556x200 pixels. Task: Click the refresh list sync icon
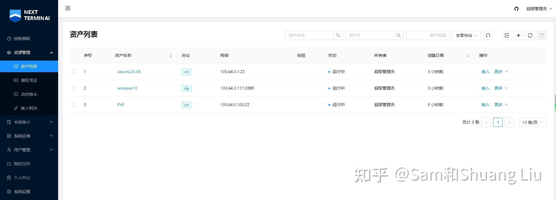click(530, 35)
